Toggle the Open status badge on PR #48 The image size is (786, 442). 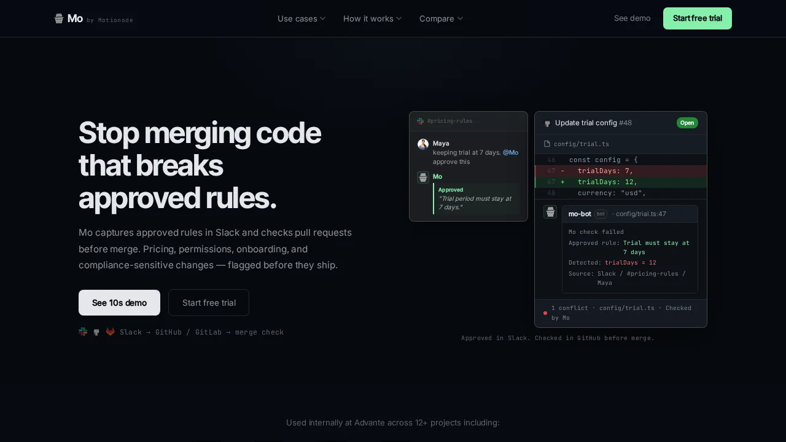tap(687, 123)
